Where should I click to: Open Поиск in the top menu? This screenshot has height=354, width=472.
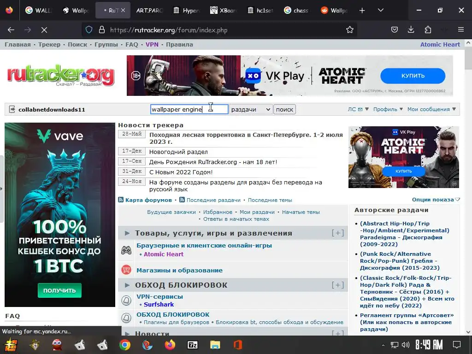point(77,45)
